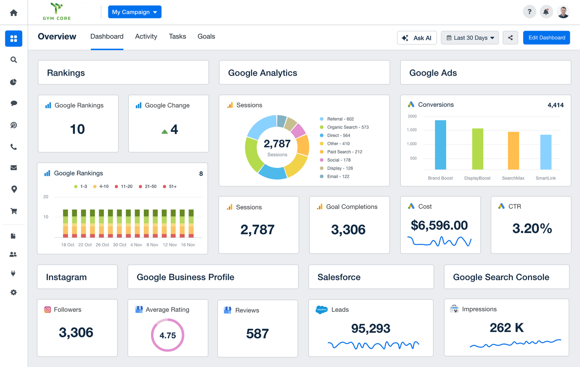Open the Home icon in the sidebar
This screenshot has width=580, height=367.
click(14, 13)
